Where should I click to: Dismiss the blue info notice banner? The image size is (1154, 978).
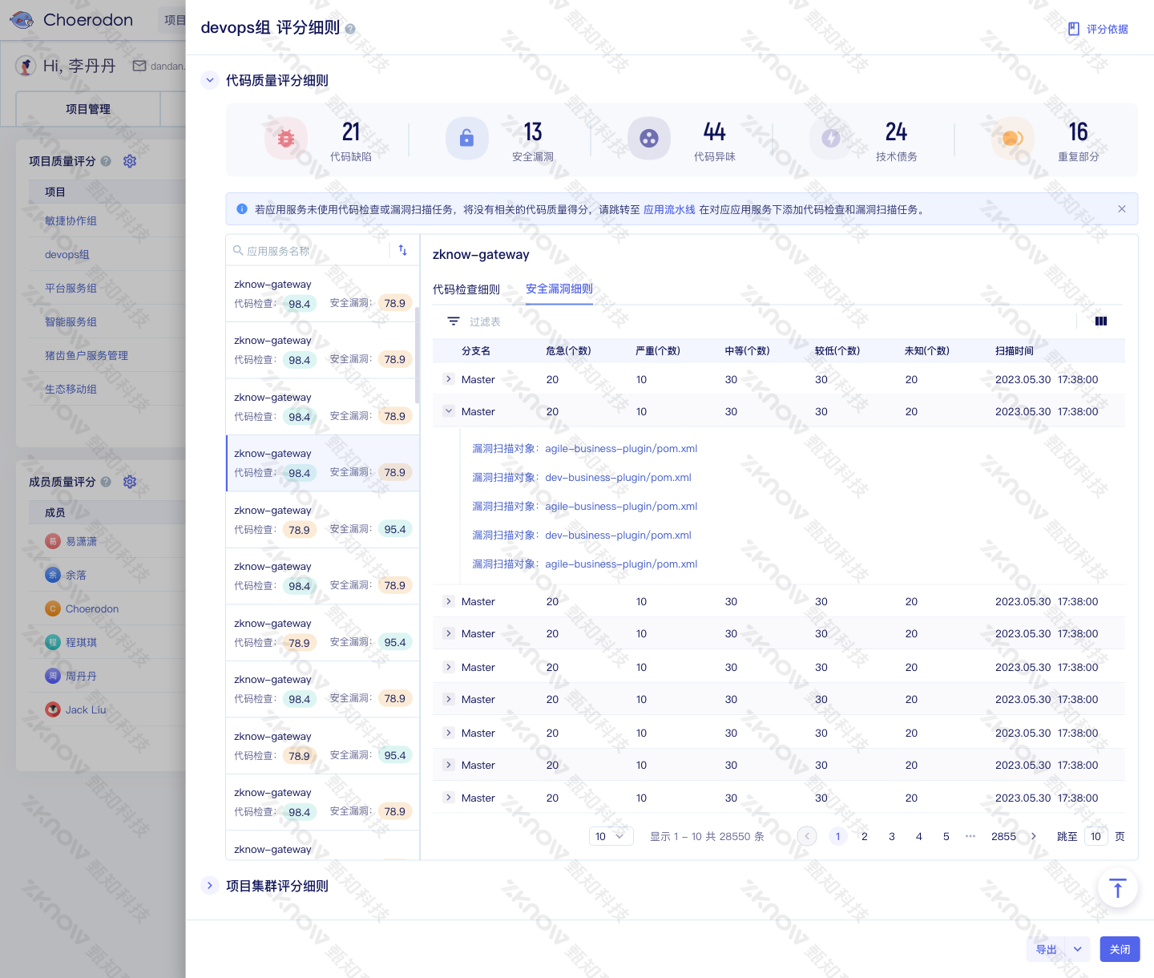coord(1122,209)
